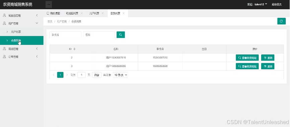The width and height of the screenshot is (290, 127).
Task: Switch to the 会员列表 tab
Action: coord(115,13)
